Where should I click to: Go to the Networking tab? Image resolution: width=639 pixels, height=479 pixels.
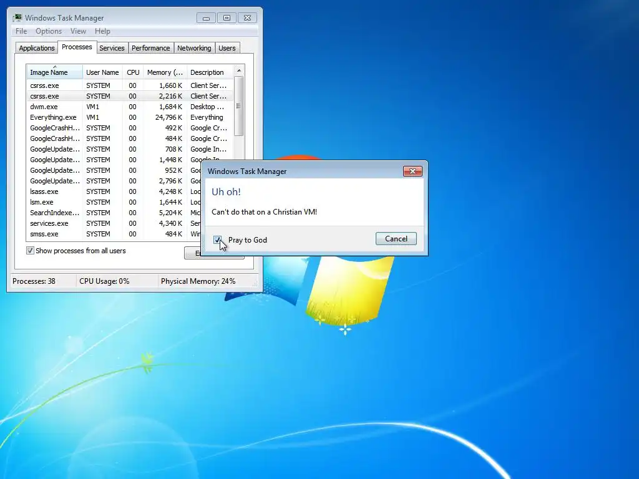[x=194, y=48]
